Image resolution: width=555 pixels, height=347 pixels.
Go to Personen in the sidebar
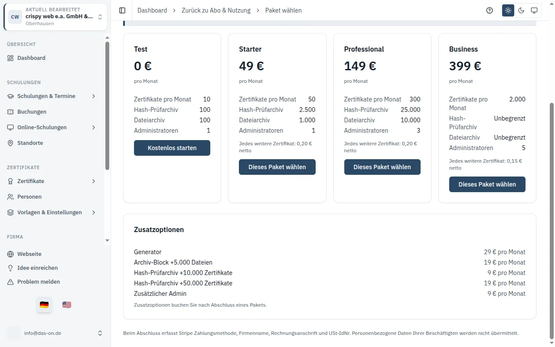(52, 197)
